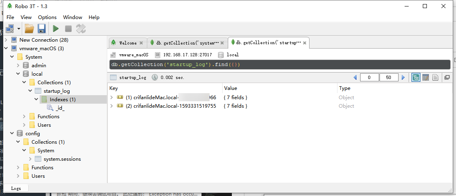
Task: Select the New Connection (28) computer icon
Action: 14,40
